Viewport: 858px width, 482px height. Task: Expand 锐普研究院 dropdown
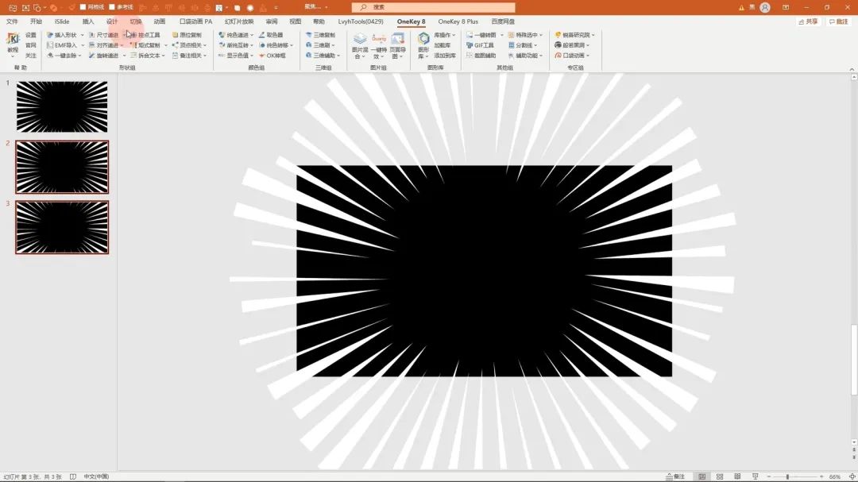(x=593, y=35)
